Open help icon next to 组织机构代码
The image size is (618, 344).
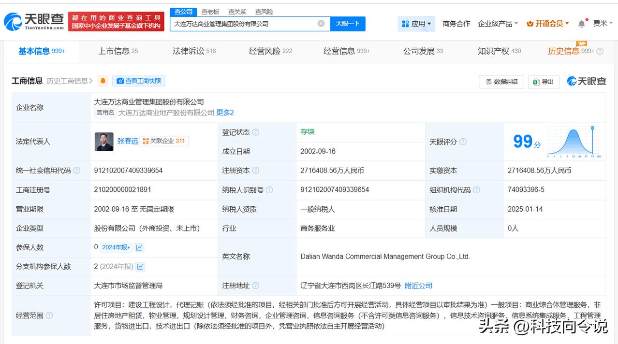pos(476,190)
